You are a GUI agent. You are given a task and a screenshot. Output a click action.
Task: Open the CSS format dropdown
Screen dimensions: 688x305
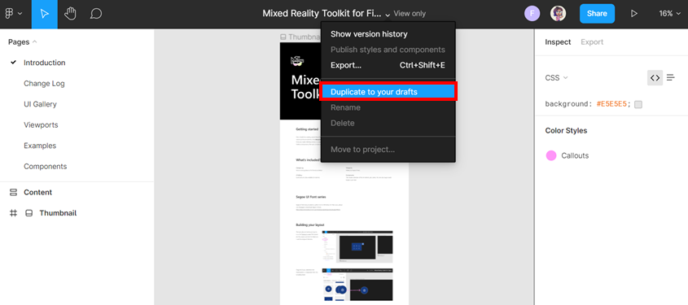556,77
